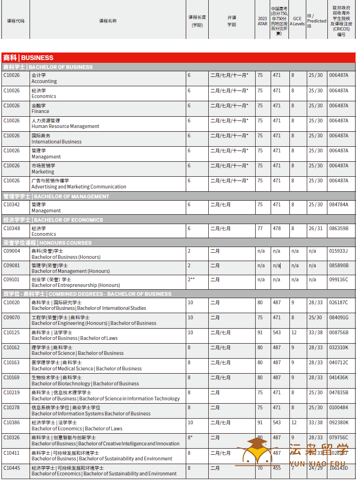Click course code C09101
Image resolution: width=356 pixels, height=481 pixels.
(11, 279)
